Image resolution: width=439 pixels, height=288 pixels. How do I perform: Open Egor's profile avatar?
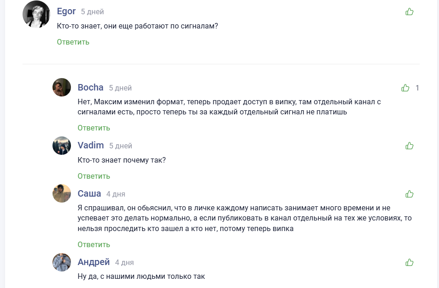[x=36, y=14]
